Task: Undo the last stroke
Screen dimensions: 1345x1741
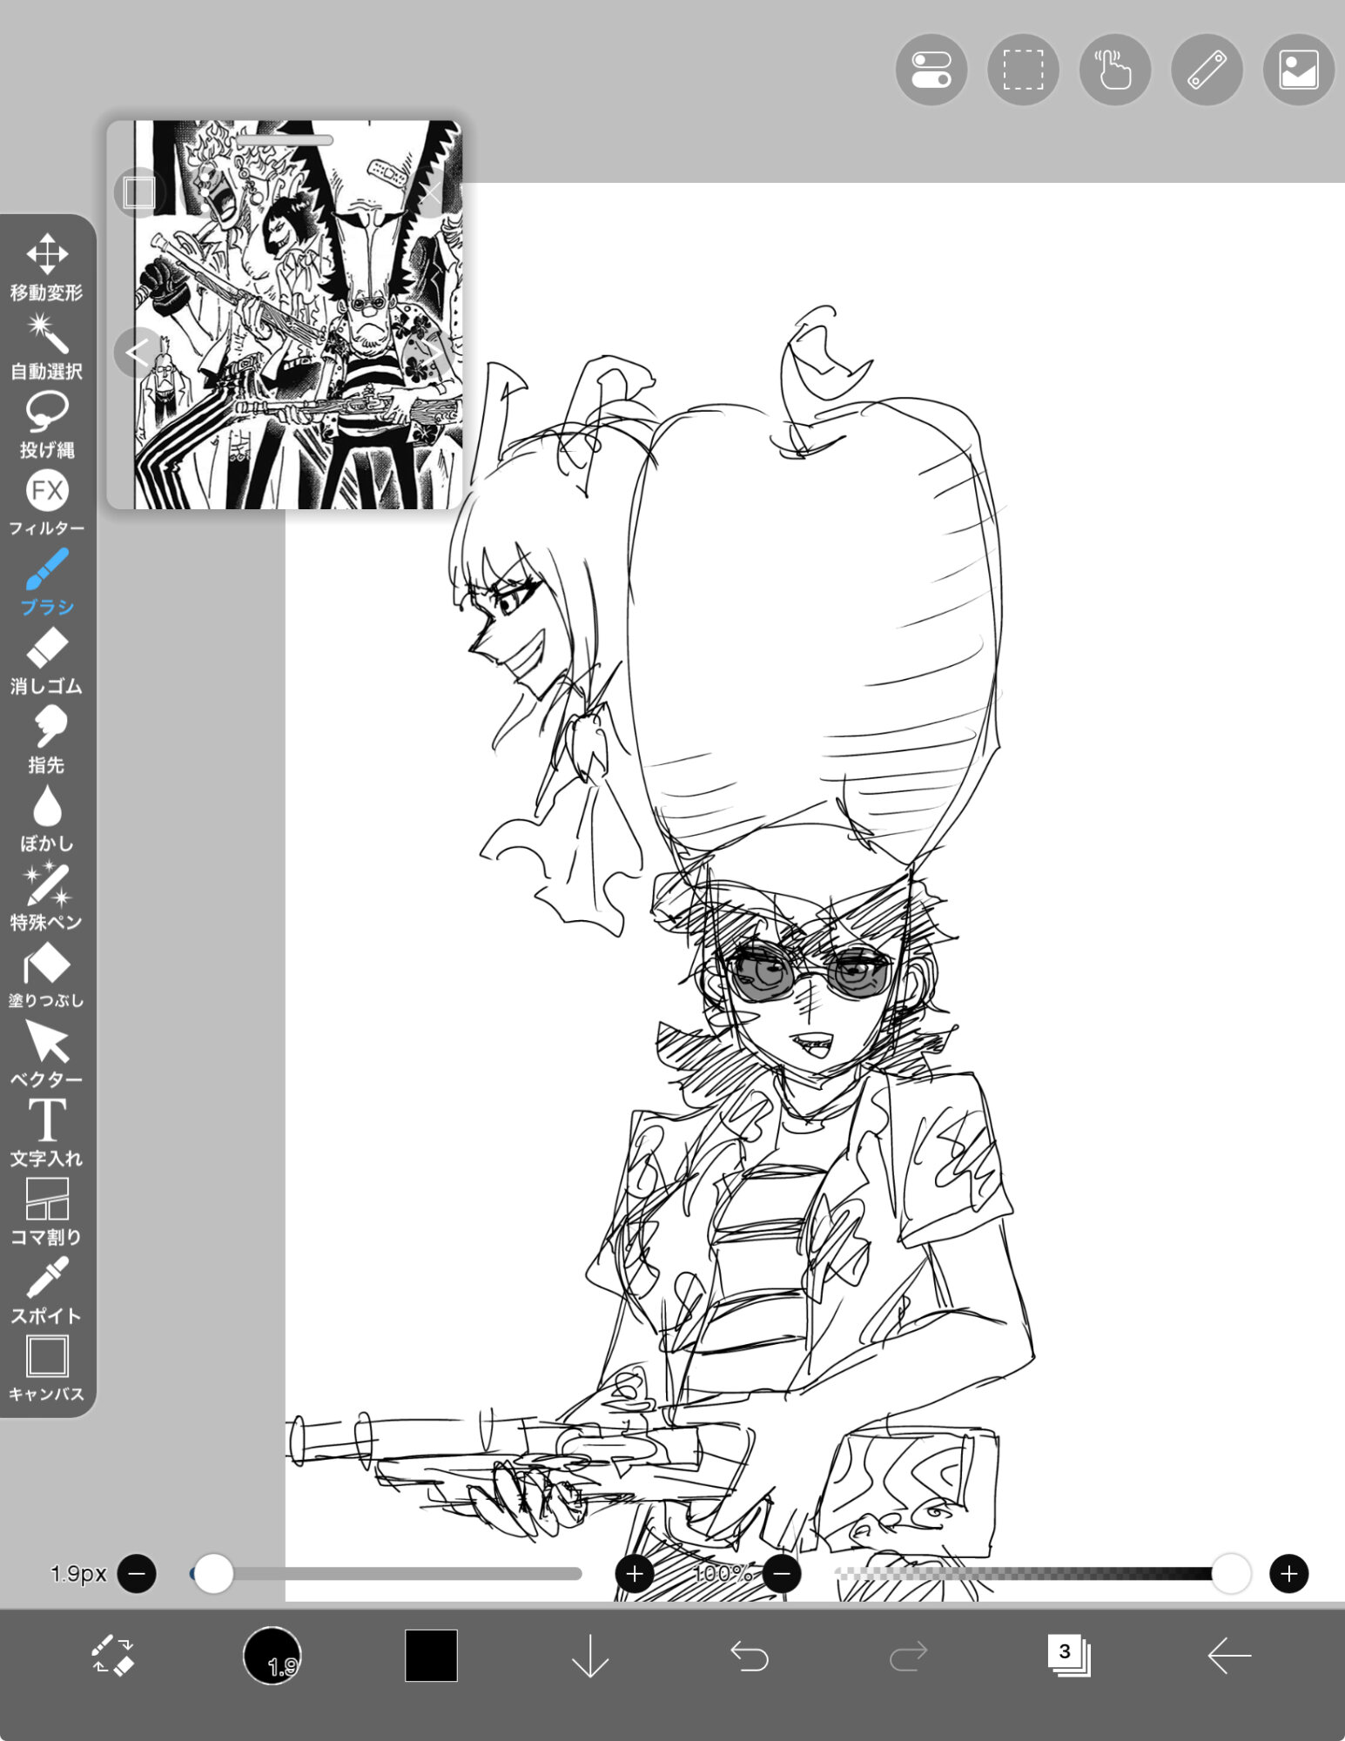Action: pyautogui.click(x=750, y=1655)
